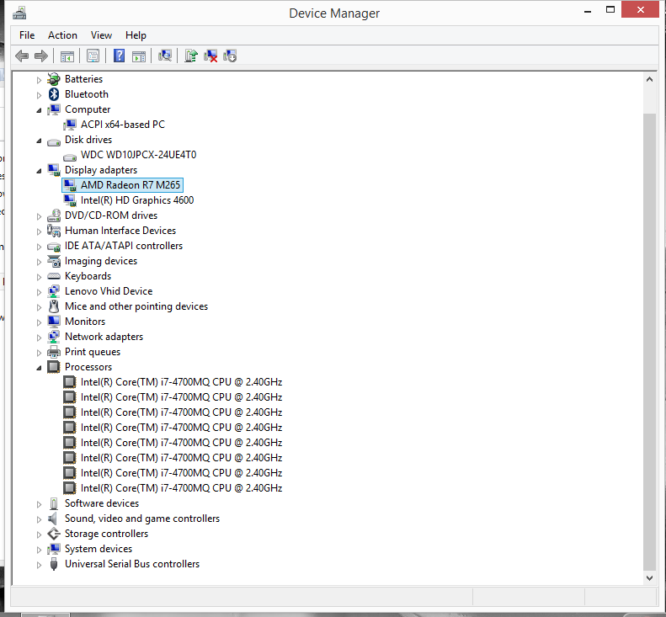Select Sound, video and game controllers
This screenshot has height=617, width=666.
point(141,519)
